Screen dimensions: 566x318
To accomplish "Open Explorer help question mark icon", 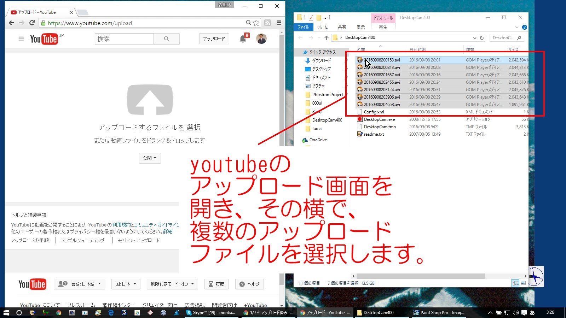I will 525,27.
